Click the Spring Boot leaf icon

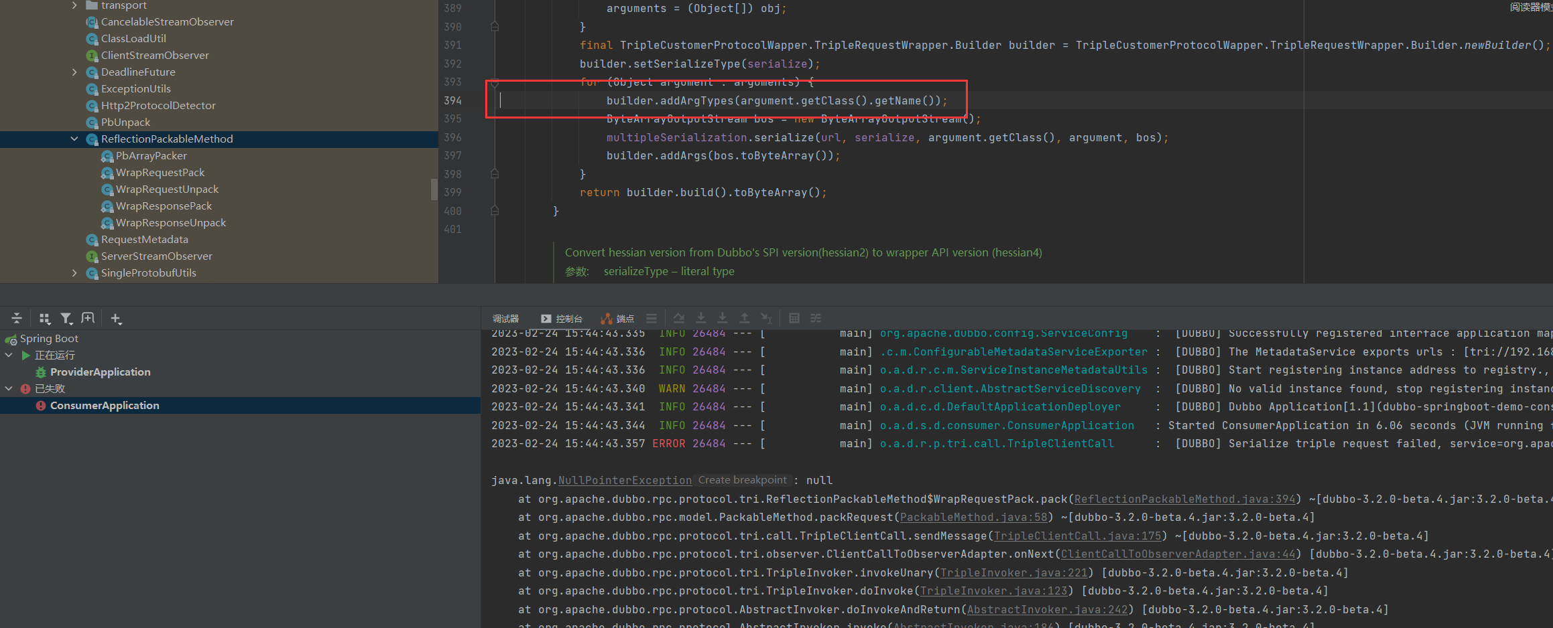[11, 339]
